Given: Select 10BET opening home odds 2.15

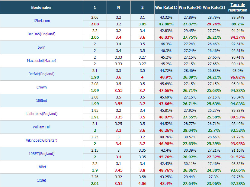Looking at the screenshot, I should 95,150.
